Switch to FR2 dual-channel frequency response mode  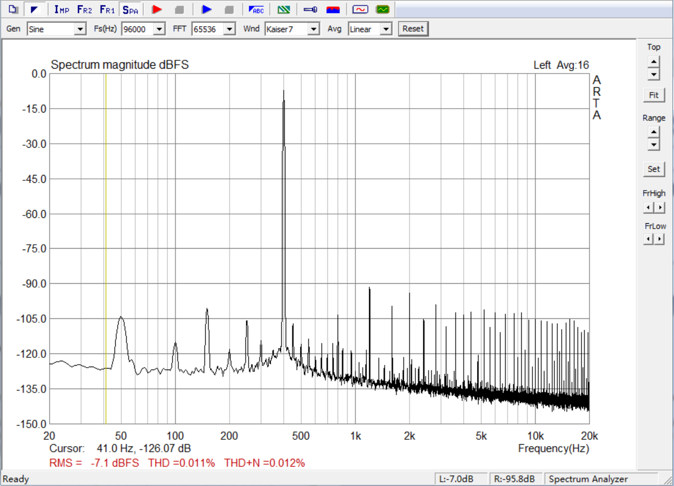[x=84, y=9]
